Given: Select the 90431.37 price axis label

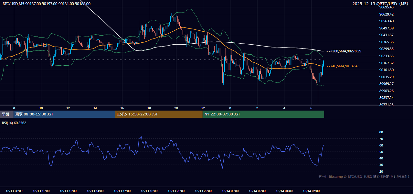Looking at the screenshot, I should tap(387, 35).
